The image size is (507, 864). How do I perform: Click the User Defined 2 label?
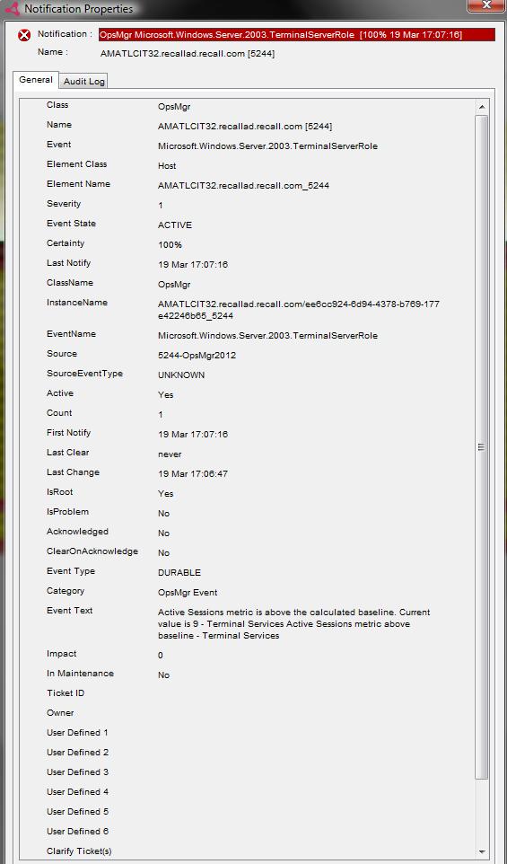click(77, 752)
